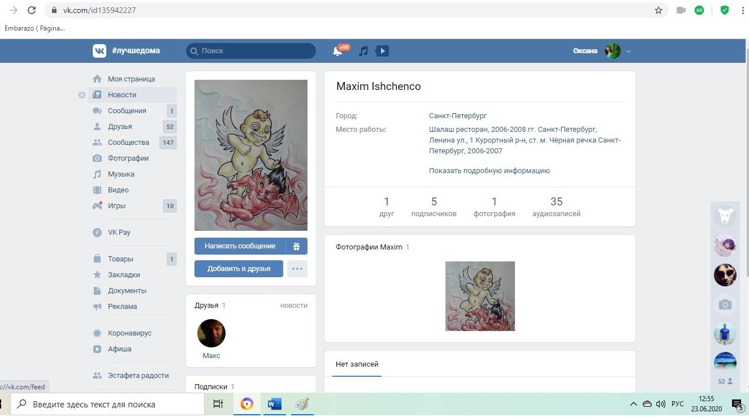Open the camera icon contact in right sidebar

[x=725, y=304]
